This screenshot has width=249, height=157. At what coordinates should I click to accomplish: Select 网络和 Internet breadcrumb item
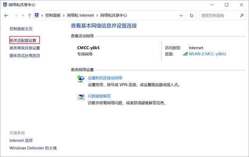[x=81, y=16]
